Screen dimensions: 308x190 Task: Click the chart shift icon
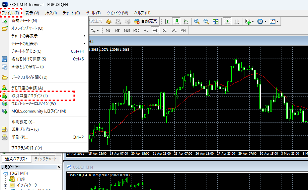click(237, 21)
